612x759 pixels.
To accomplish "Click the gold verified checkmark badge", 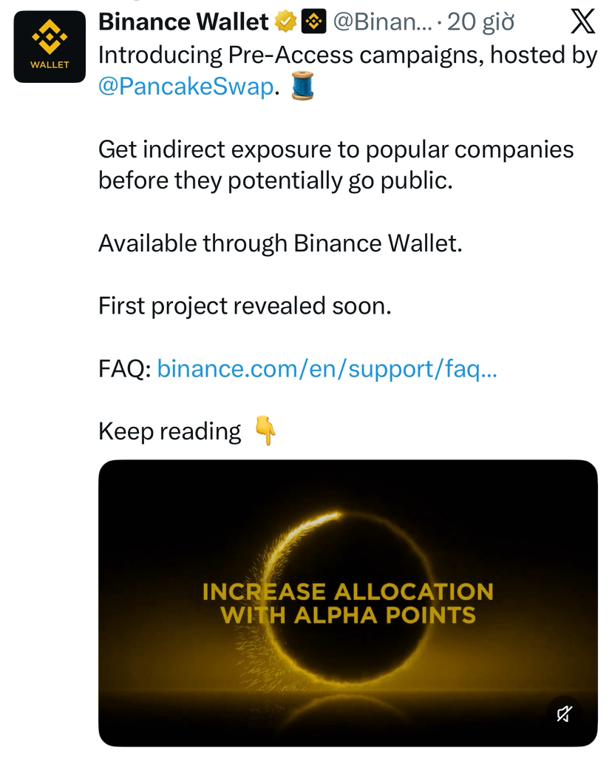I will coord(285,21).
